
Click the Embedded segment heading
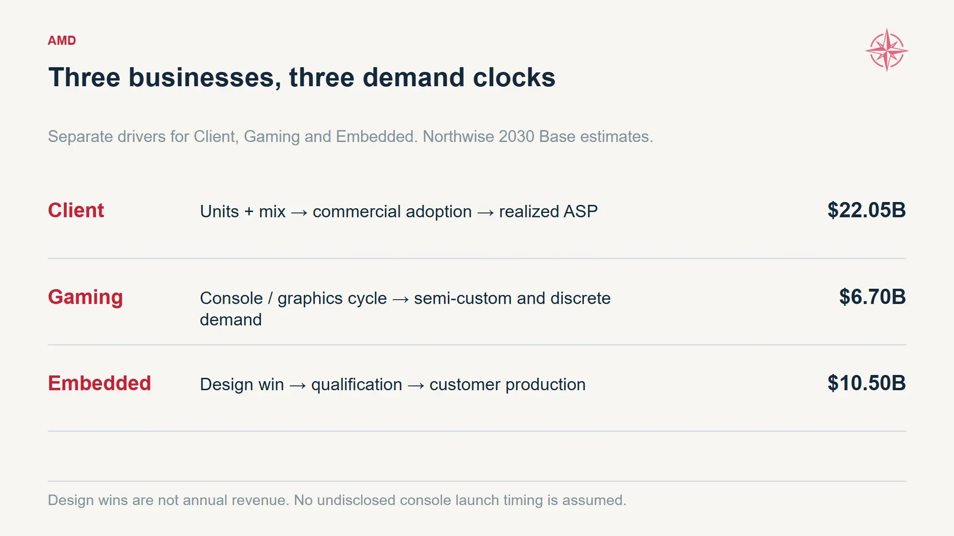(99, 383)
